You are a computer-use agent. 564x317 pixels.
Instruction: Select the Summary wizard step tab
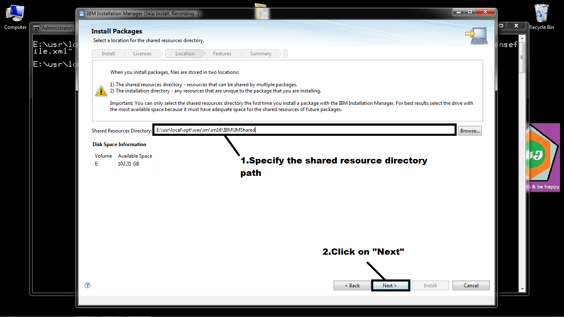261,54
